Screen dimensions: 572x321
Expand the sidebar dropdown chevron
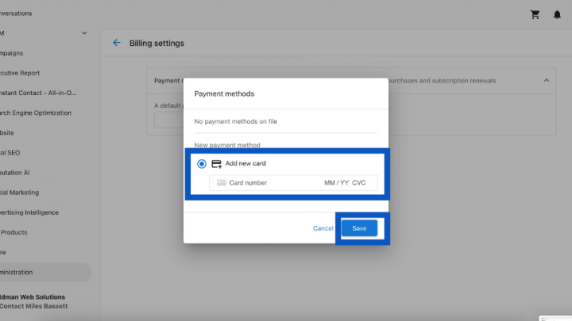pos(84,33)
